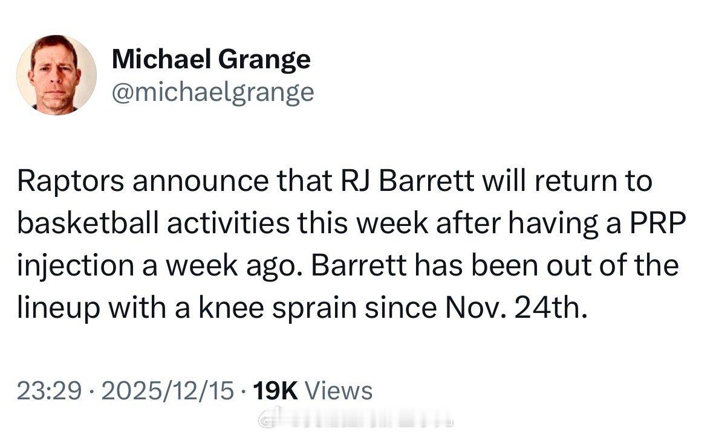Click the word 'Views' label

(338, 390)
